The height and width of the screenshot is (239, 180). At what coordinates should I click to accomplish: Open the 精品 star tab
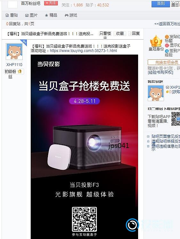tap(51, 15)
